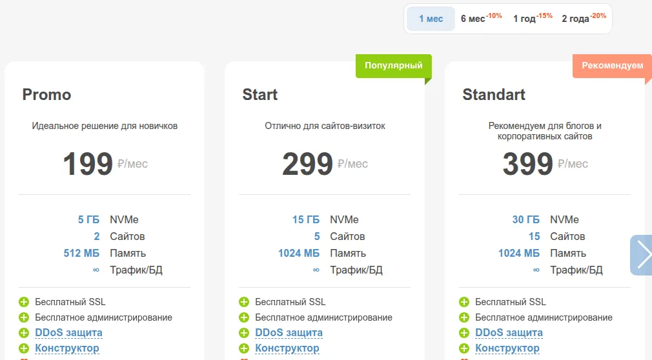Screen dimensions: 652x360
Task: Click the Start plan title
Action: click(x=260, y=95)
